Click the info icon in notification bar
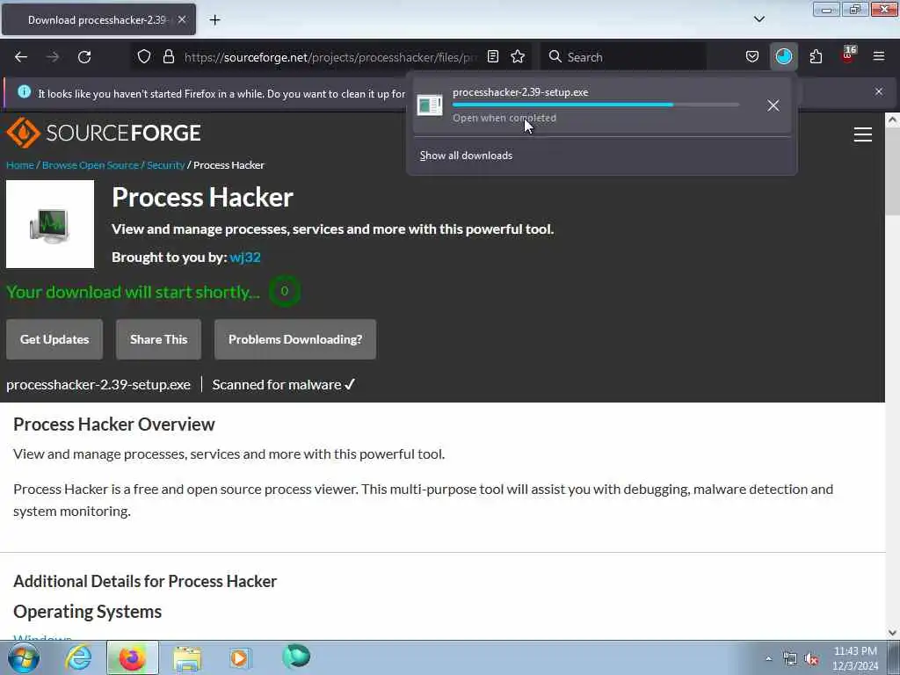The height and width of the screenshot is (675, 900). [24, 91]
